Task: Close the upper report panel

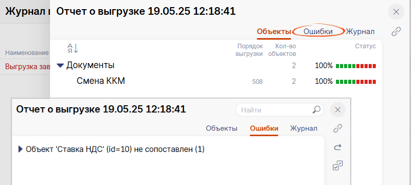Action: [x=396, y=12]
